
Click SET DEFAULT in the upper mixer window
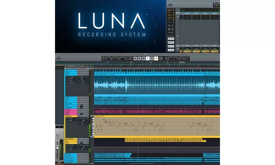[171, 50]
